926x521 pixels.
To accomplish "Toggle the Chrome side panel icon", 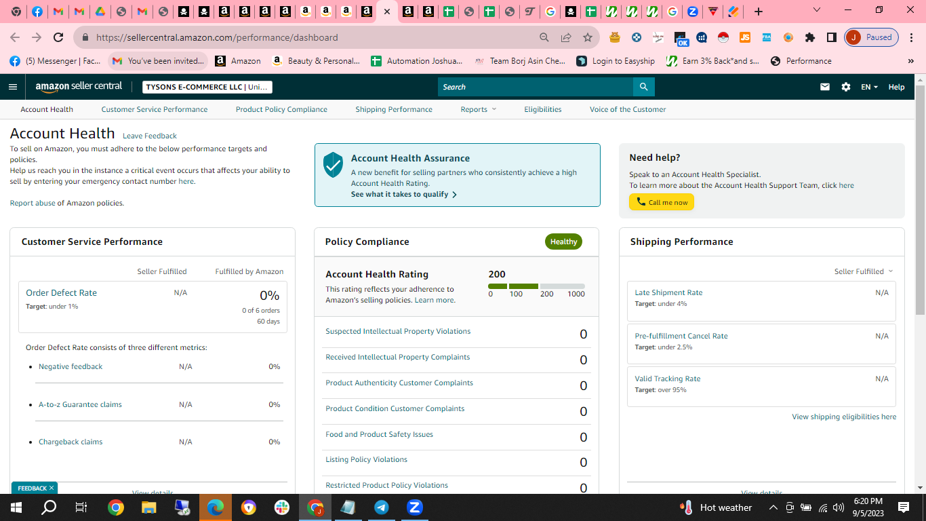I will pos(831,37).
